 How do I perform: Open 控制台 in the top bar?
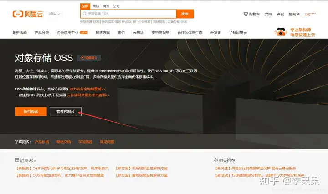point(294,14)
